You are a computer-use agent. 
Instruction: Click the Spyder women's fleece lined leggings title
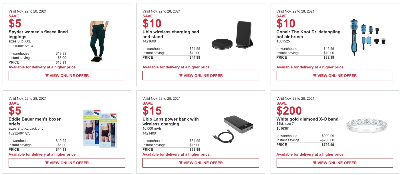tap(38, 34)
